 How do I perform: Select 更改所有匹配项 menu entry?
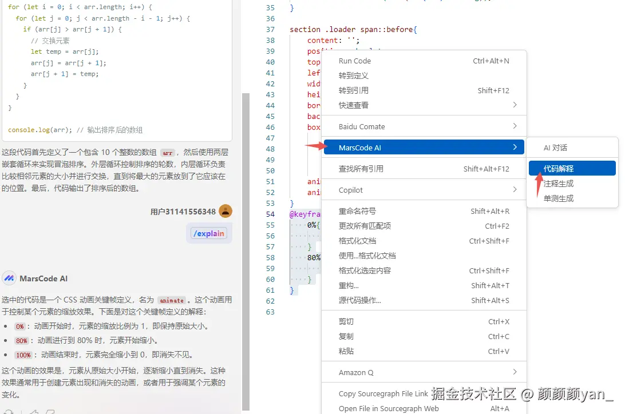tap(424, 226)
